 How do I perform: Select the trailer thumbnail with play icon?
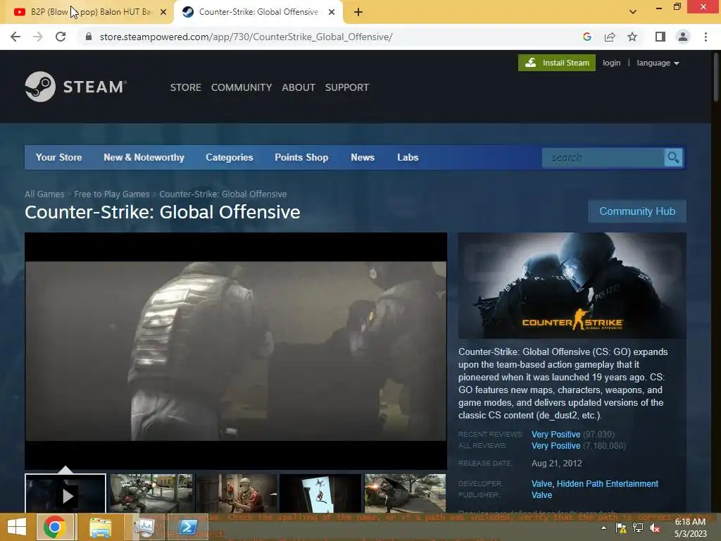tap(65, 494)
